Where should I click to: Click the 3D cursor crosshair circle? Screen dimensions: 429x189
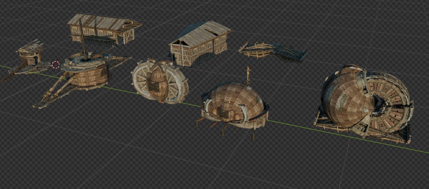coord(56,65)
